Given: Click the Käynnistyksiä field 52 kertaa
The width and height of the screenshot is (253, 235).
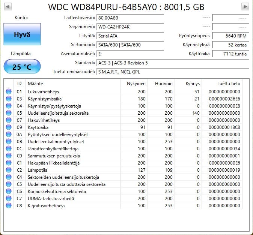Looking at the screenshot, I should tap(230, 45).
